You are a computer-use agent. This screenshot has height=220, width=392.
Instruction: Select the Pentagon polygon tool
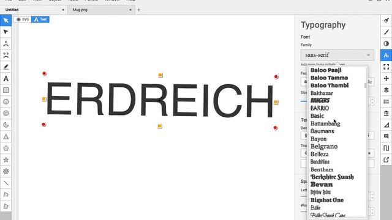click(x=6, y=148)
